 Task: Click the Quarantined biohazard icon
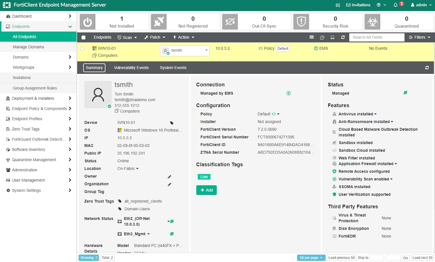coord(372,22)
